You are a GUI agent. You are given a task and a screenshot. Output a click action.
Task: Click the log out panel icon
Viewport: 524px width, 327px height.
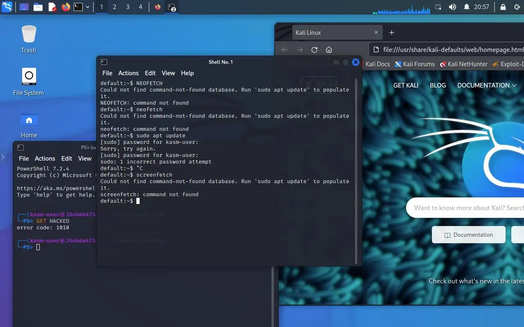517,7
